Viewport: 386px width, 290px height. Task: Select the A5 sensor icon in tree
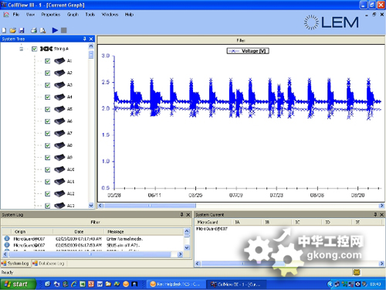(59, 109)
